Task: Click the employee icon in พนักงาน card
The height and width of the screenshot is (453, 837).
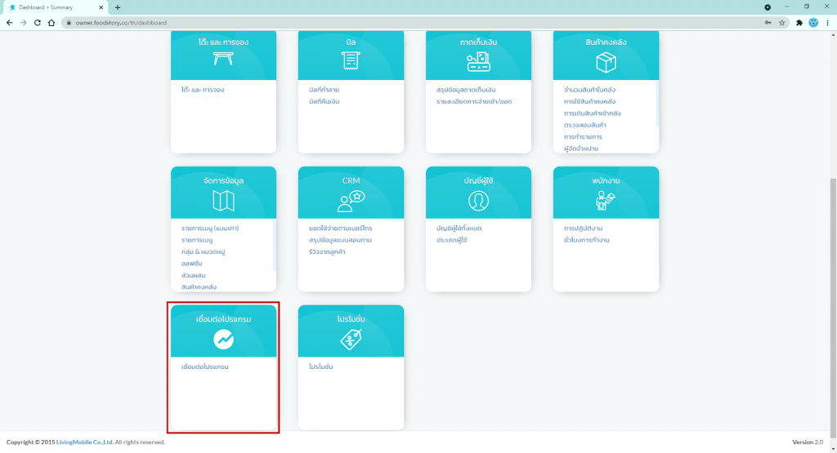Action: pyautogui.click(x=606, y=201)
